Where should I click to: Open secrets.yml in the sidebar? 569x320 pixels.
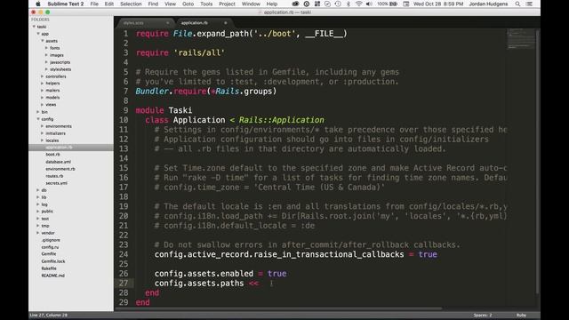pyautogui.click(x=57, y=183)
